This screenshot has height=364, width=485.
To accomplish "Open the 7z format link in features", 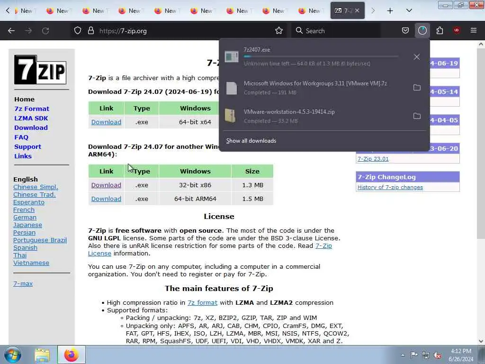I will 202,303.
